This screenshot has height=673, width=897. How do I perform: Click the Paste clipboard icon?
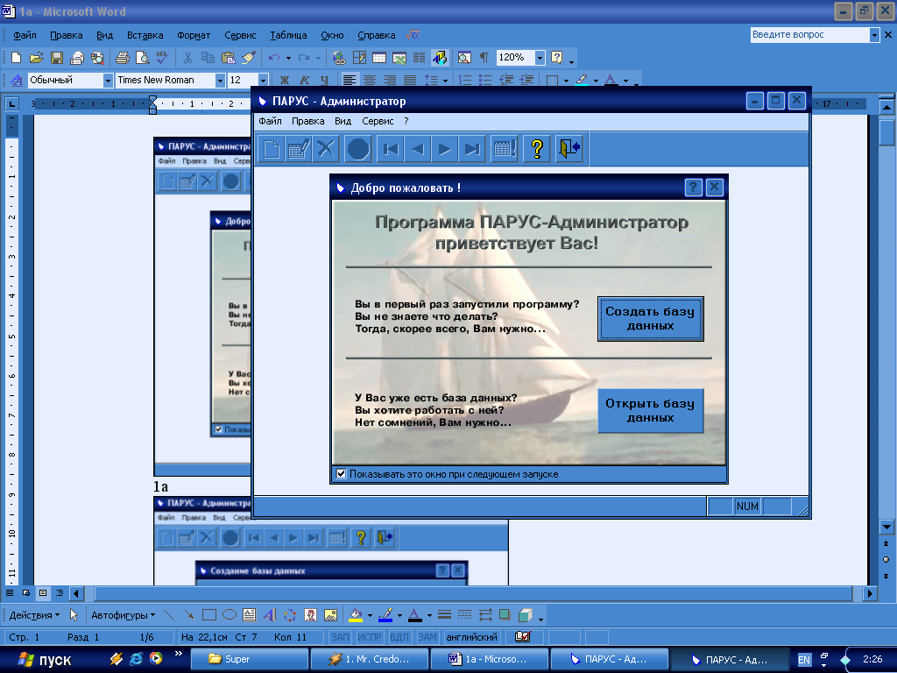click(x=229, y=57)
